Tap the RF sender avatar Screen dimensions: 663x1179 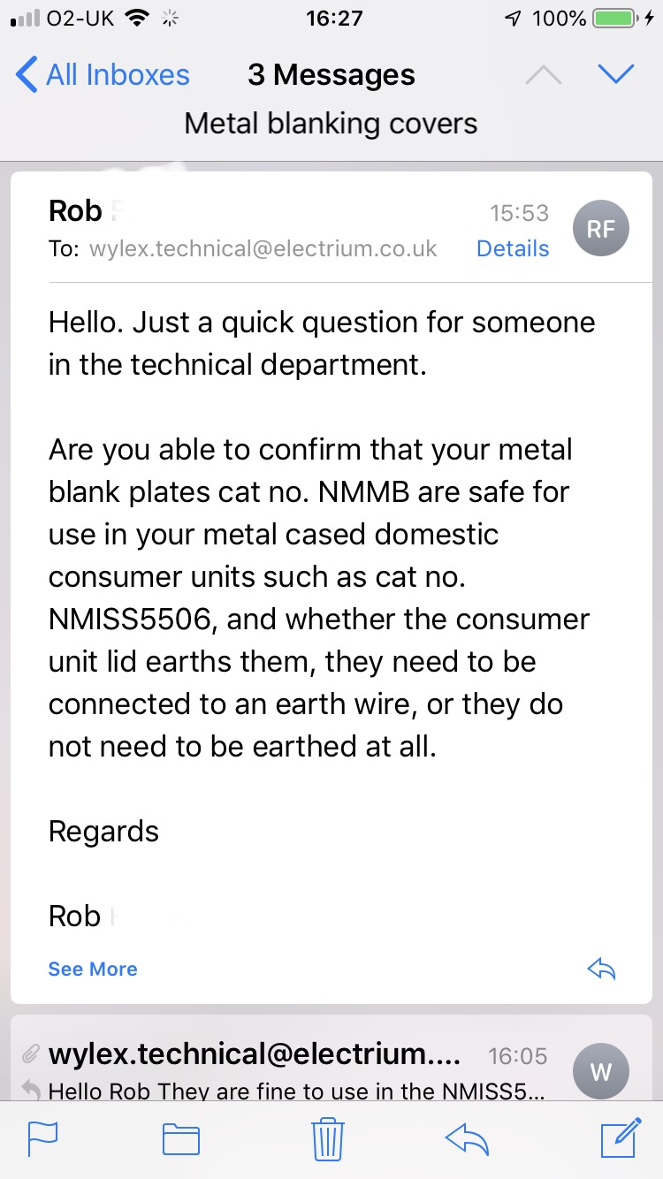click(601, 230)
